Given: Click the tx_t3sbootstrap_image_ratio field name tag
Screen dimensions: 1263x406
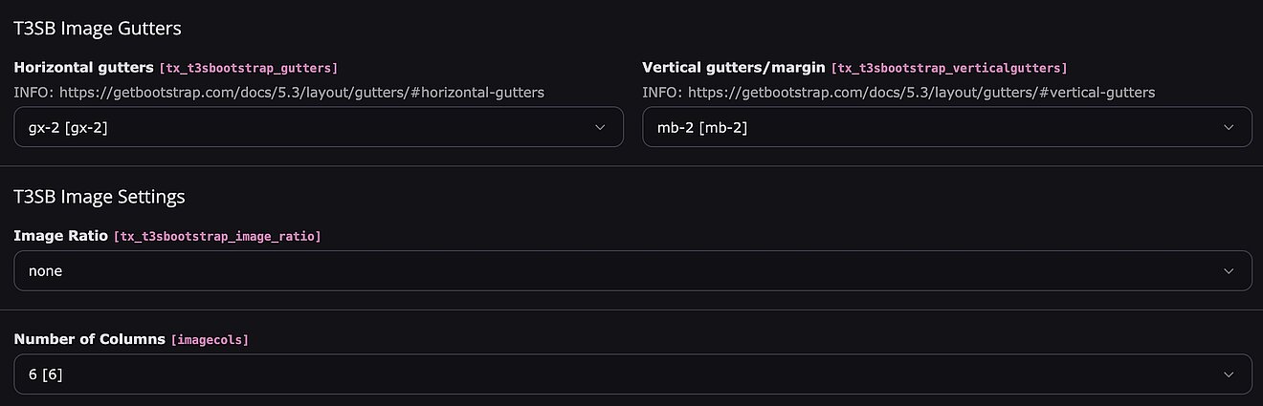Looking at the screenshot, I should click(x=217, y=236).
